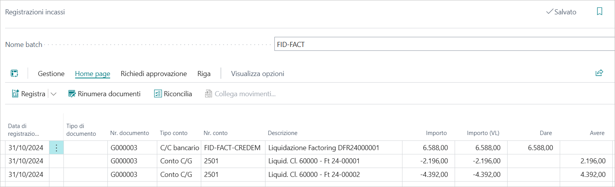Click the Riconcilia icon
Image resolution: width=615 pixels, height=187 pixels.
158,94
